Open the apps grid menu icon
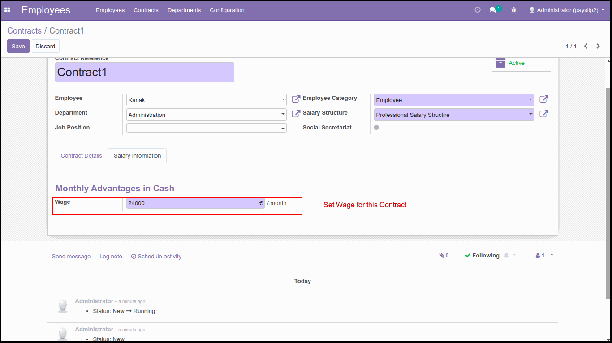Image resolution: width=612 pixels, height=343 pixels. click(x=7, y=10)
